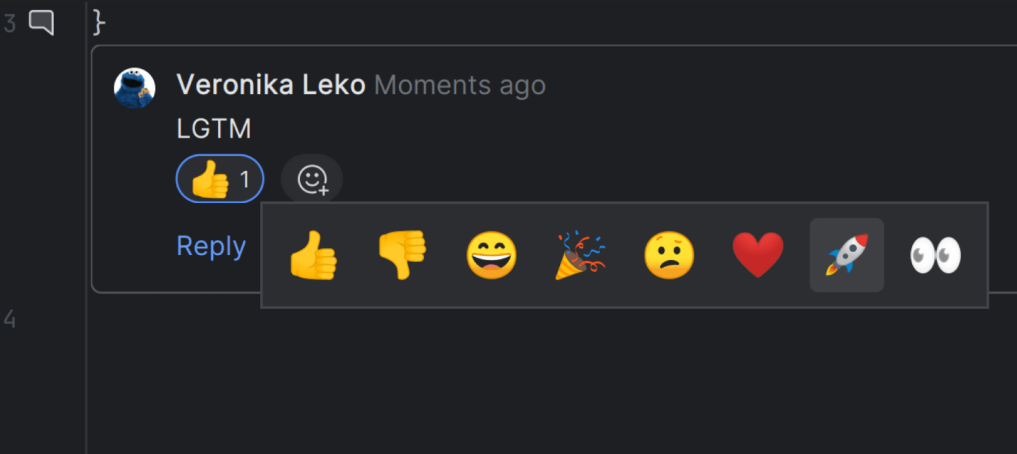Choose the party popper emoji reaction
Image resolution: width=1017 pixels, height=454 pixels.
point(580,255)
